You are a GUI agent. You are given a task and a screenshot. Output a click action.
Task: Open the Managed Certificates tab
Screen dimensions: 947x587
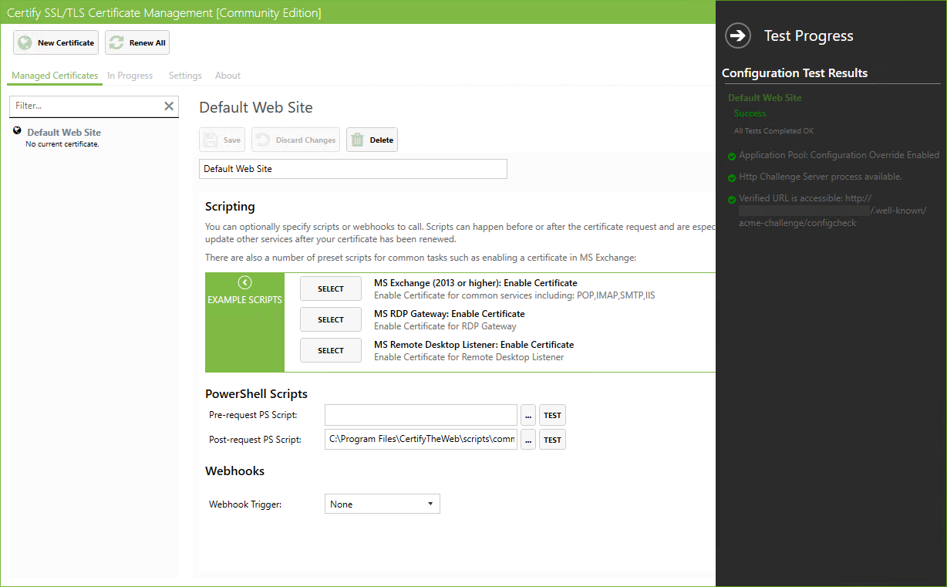coord(55,76)
